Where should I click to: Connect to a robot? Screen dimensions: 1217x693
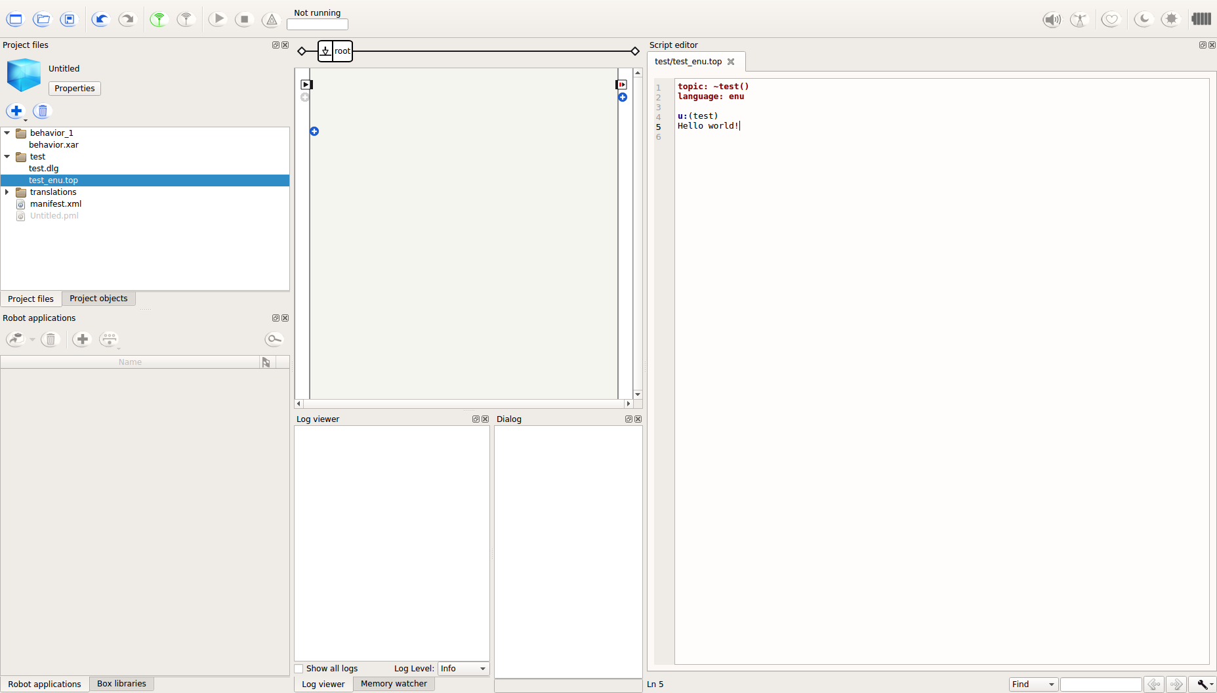pyautogui.click(x=159, y=19)
